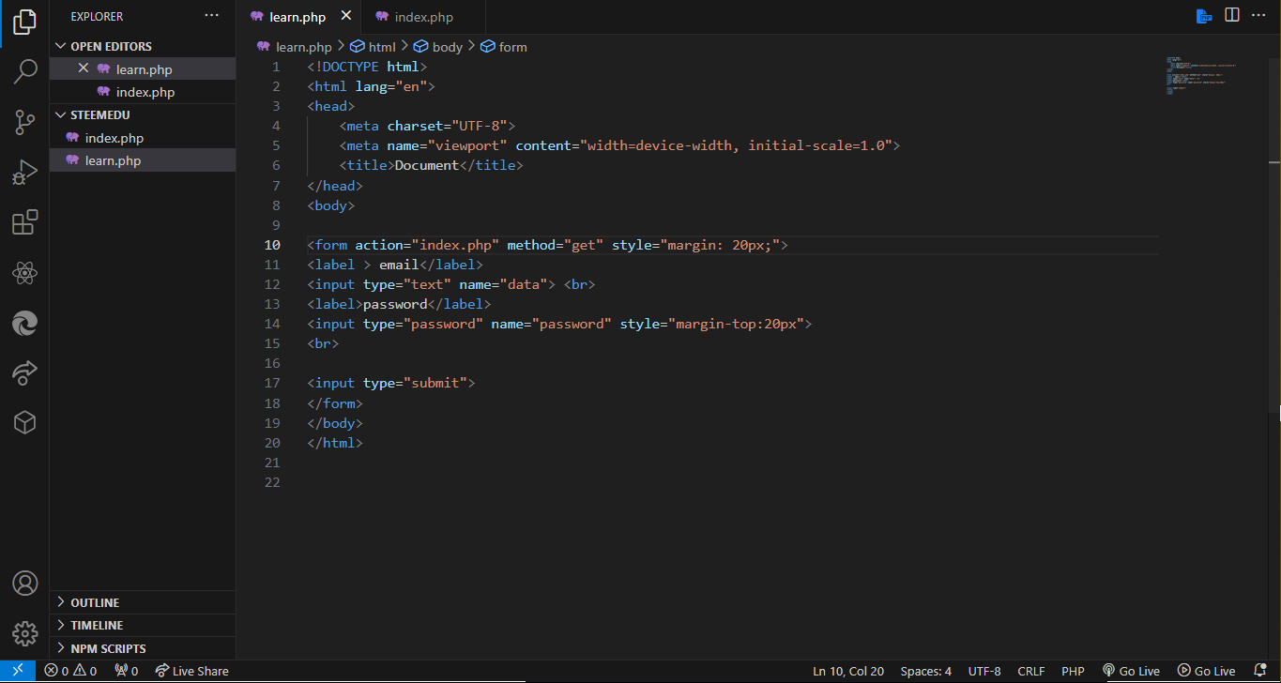Click the Microsoft Edge Tools icon
The width and height of the screenshot is (1281, 683).
tap(24, 324)
